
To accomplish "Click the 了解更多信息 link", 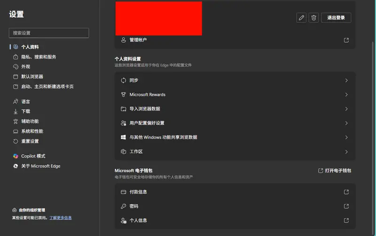I will pos(61,218).
